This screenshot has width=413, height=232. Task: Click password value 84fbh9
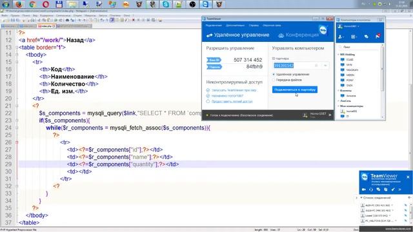tap(254, 67)
